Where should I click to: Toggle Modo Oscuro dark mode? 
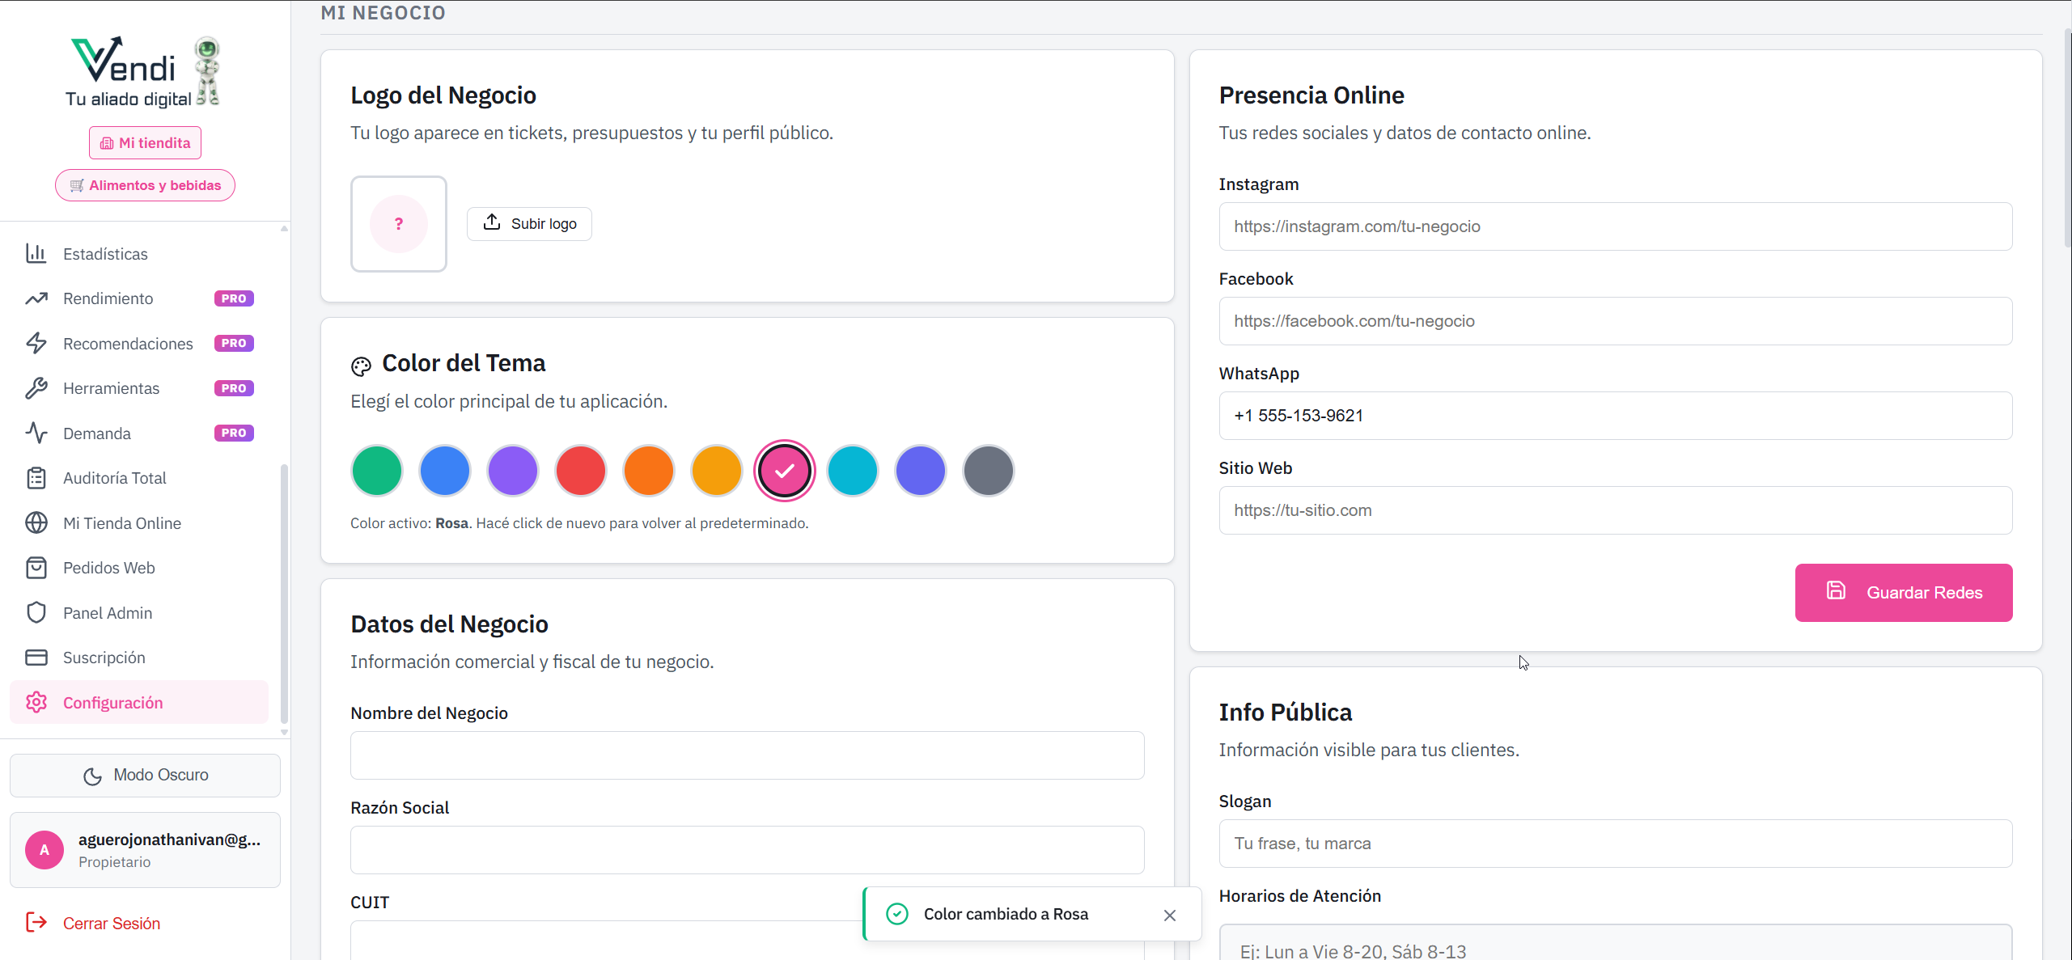pos(146,775)
